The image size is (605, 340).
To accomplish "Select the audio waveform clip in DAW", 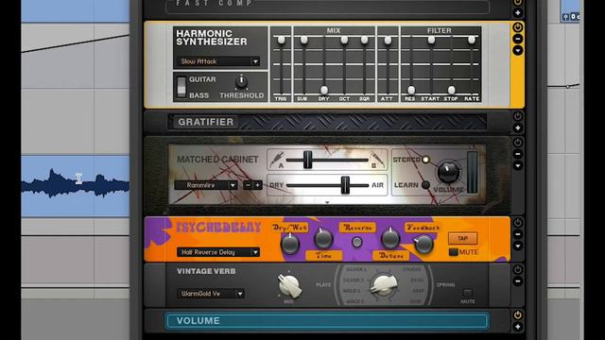I will tap(76, 186).
